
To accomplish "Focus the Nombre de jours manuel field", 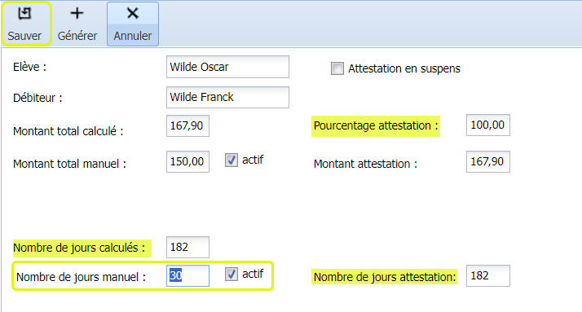I will pyautogui.click(x=187, y=275).
